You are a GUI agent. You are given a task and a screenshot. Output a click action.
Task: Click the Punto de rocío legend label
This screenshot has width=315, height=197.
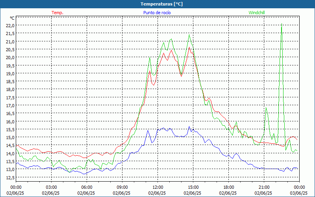(x=157, y=13)
